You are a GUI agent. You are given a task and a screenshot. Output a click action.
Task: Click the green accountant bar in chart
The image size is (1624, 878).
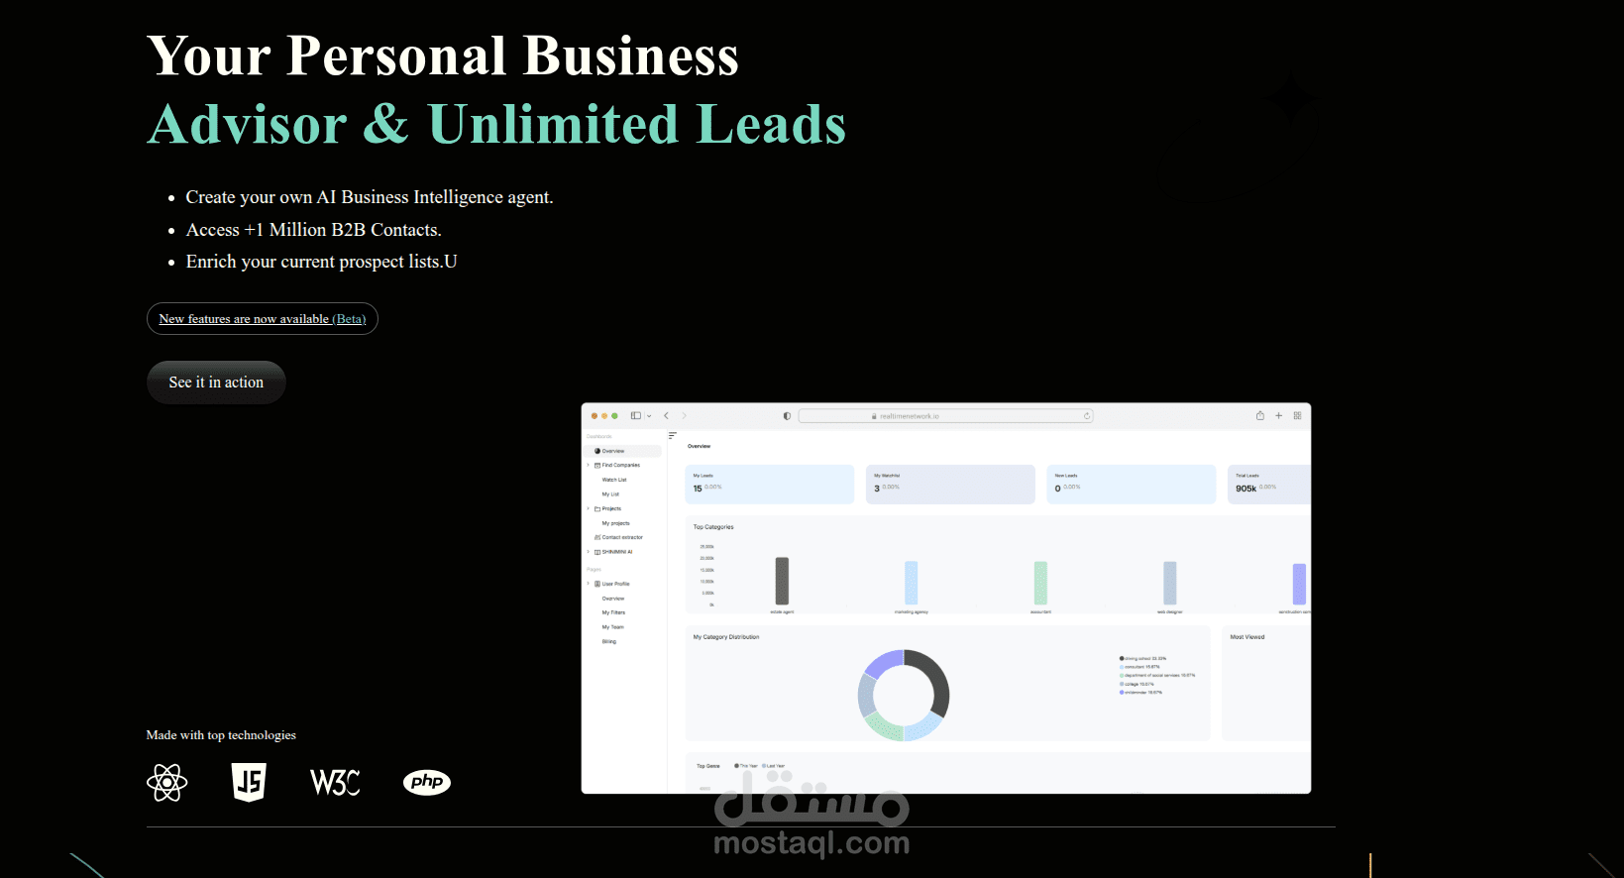tap(1040, 583)
